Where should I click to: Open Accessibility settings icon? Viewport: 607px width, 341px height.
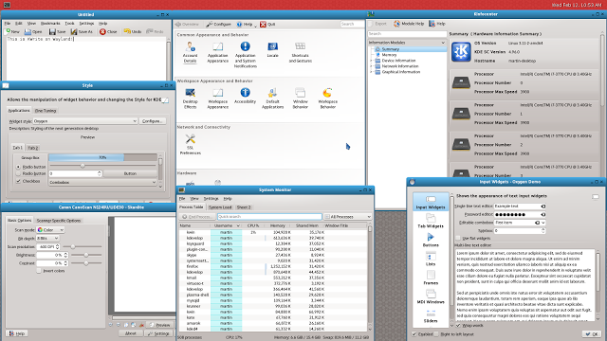[245, 96]
